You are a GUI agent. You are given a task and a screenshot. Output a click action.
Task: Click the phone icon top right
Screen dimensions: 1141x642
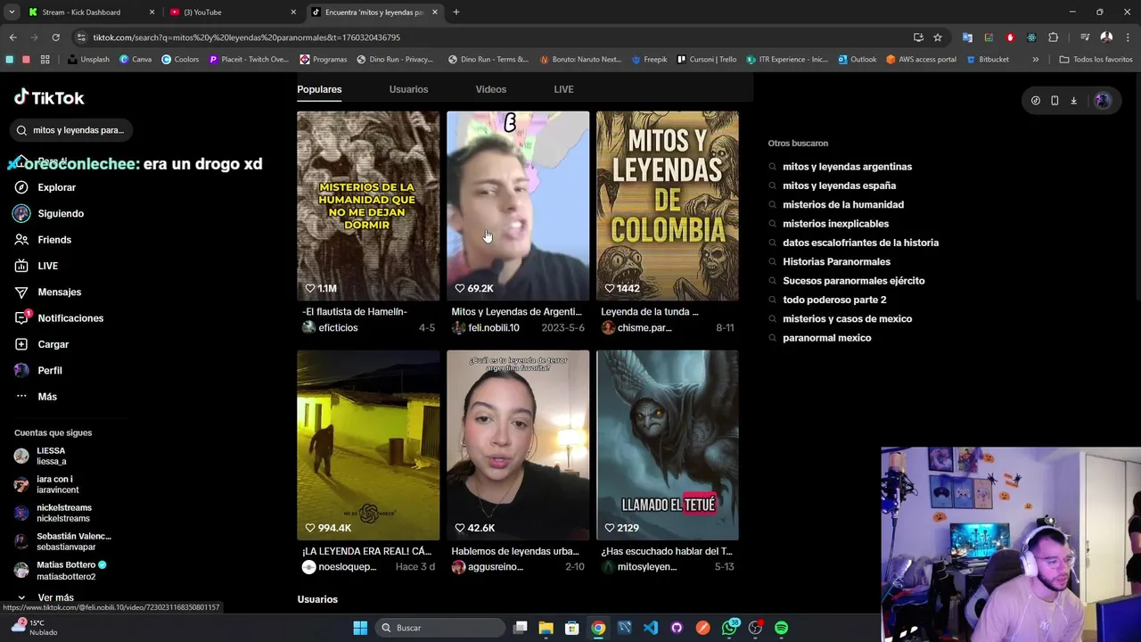coord(1055,101)
